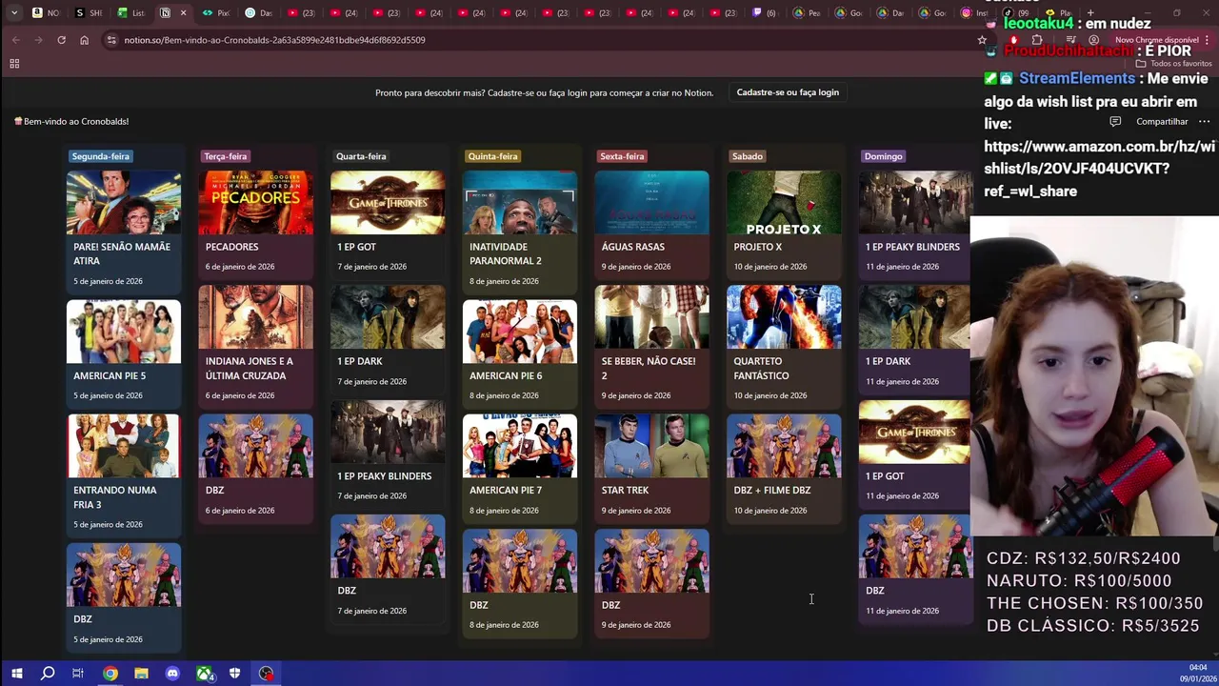Image resolution: width=1219 pixels, height=686 pixels.
Task: Reload the page with the refresh icon
Action: point(61,40)
